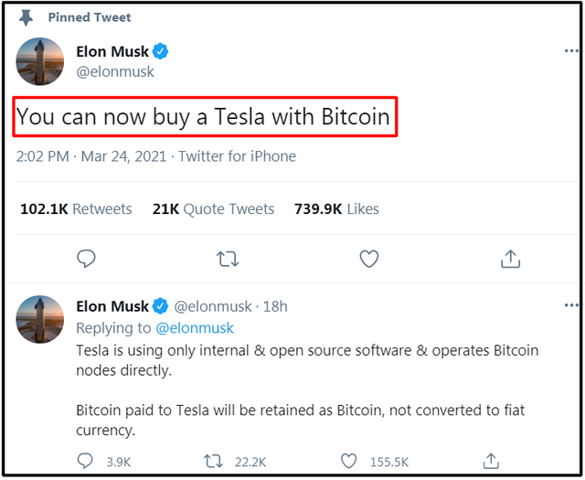Click the share icon under the main tweet

point(510,259)
